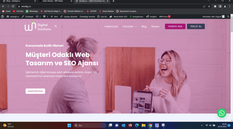Reload the windigi.co page
Image resolution: width=233 pixels, height=129 pixels.
tap(13, 6)
